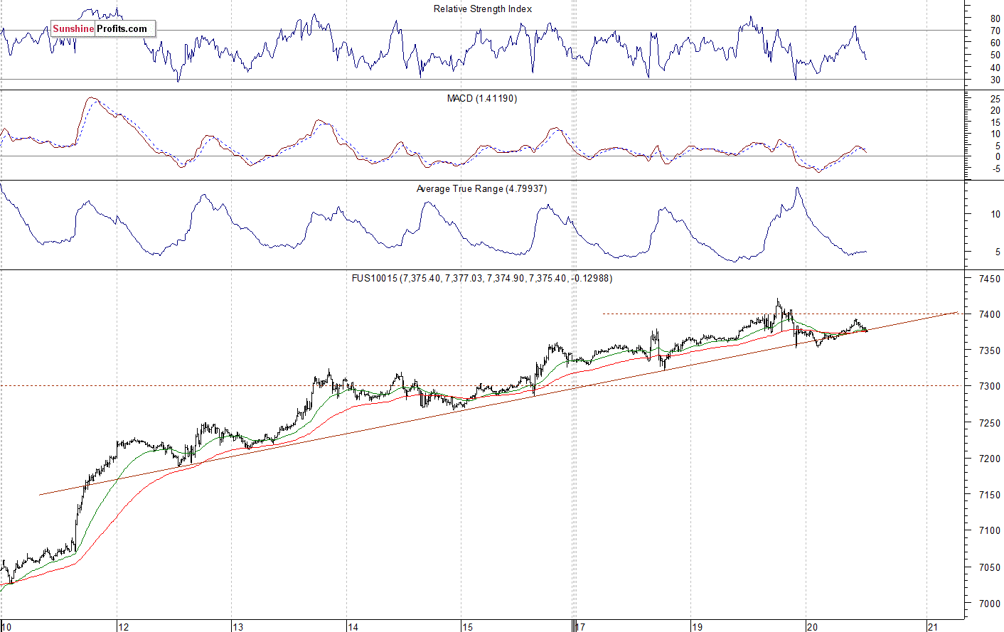Click the 30 label on RSI axis

tap(995, 80)
